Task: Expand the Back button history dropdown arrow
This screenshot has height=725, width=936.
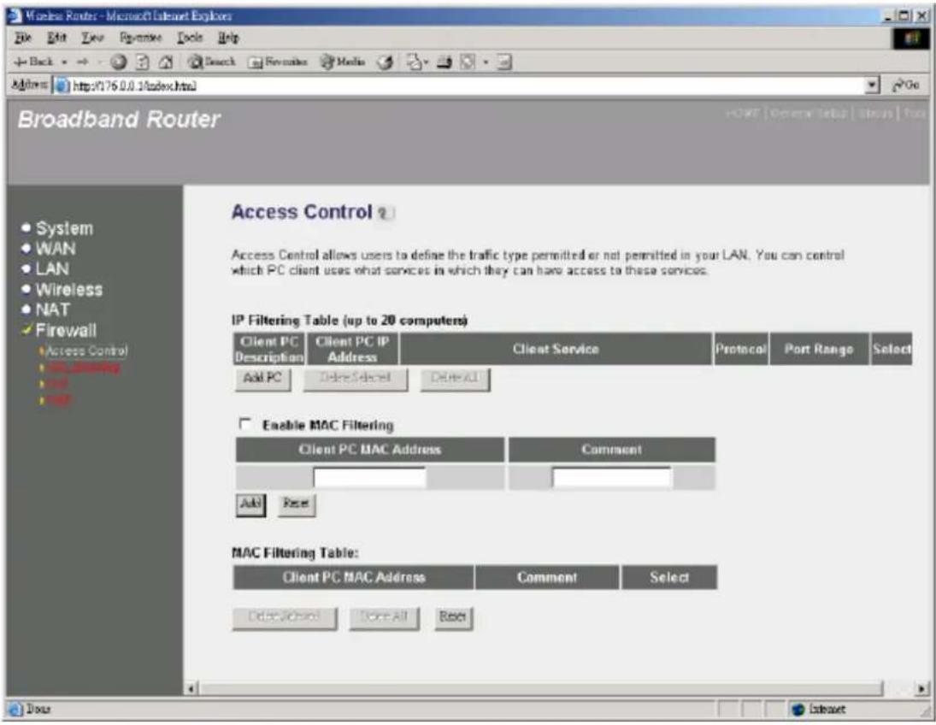Action: (64, 62)
